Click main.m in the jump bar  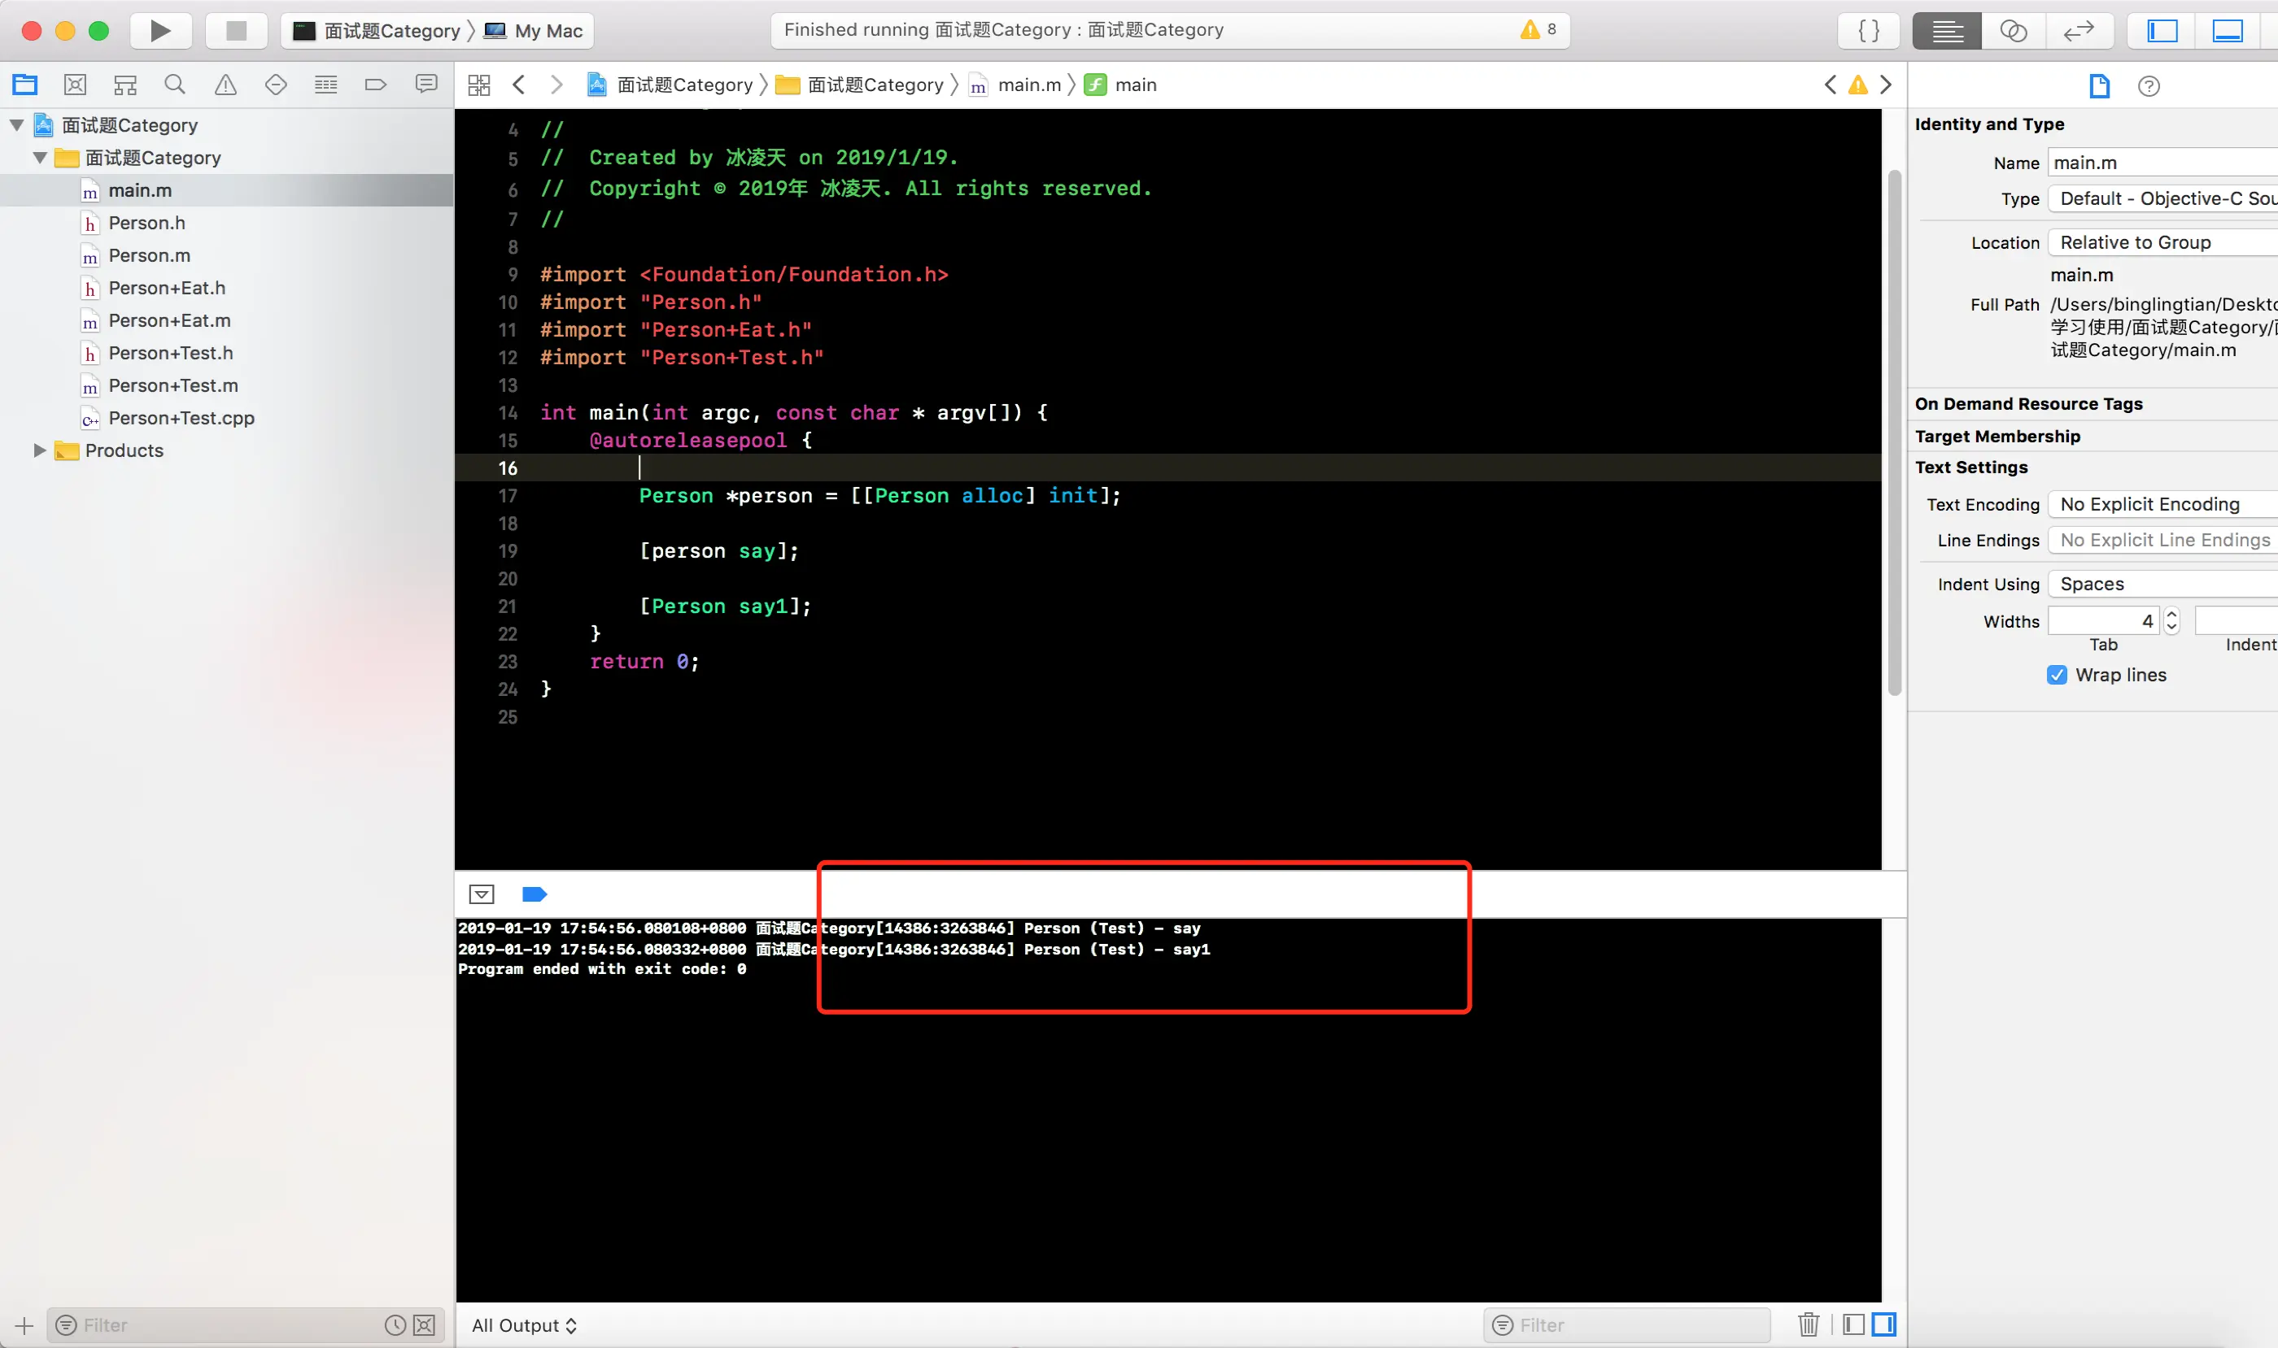(x=1028, y=85)
